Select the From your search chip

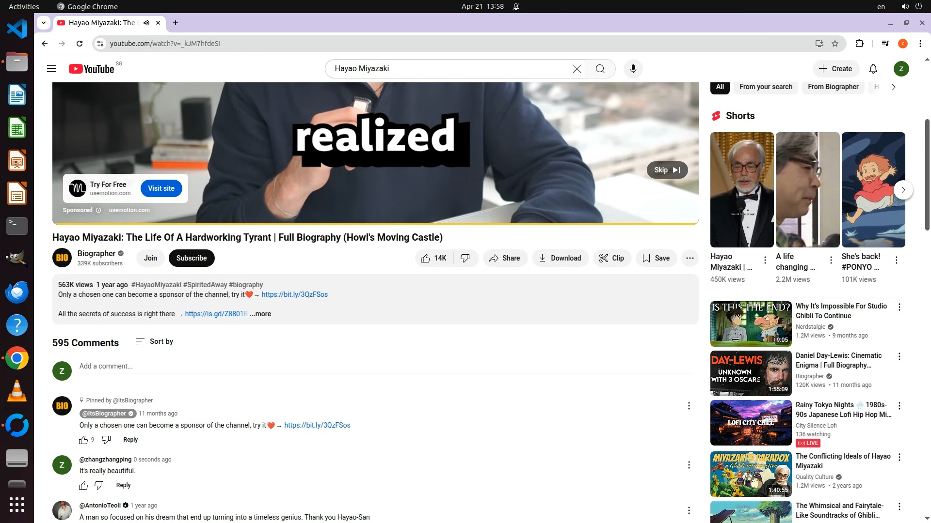click(x=766, y=87)
